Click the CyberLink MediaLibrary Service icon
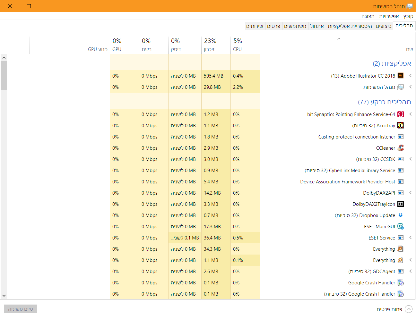The image size is (416, 319). (x=401, y=170)
